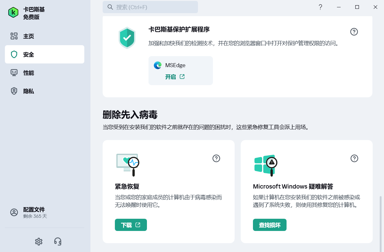384x252 pixels.
Task: Open the 隐私 privacy section
Action: pos(45,91)
